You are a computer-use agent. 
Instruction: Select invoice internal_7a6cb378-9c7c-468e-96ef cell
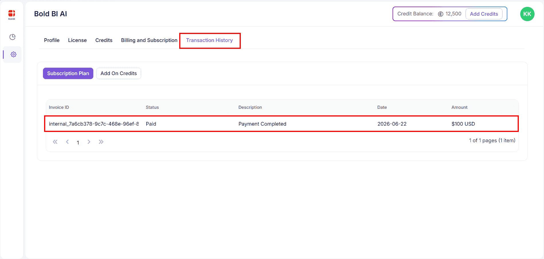(x=94, y=124)
